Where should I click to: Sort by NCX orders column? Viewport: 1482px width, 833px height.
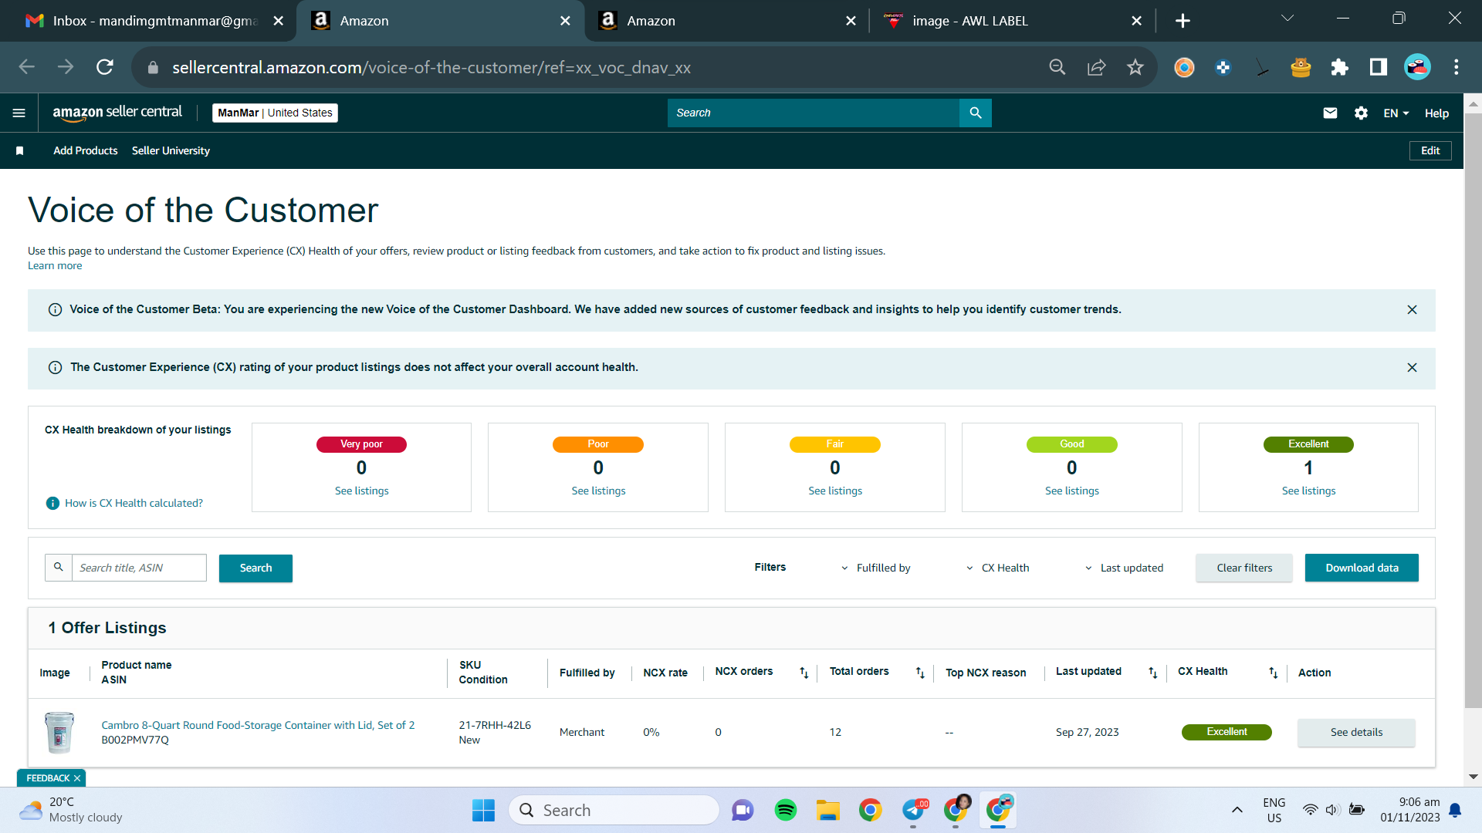pos(804,673)
